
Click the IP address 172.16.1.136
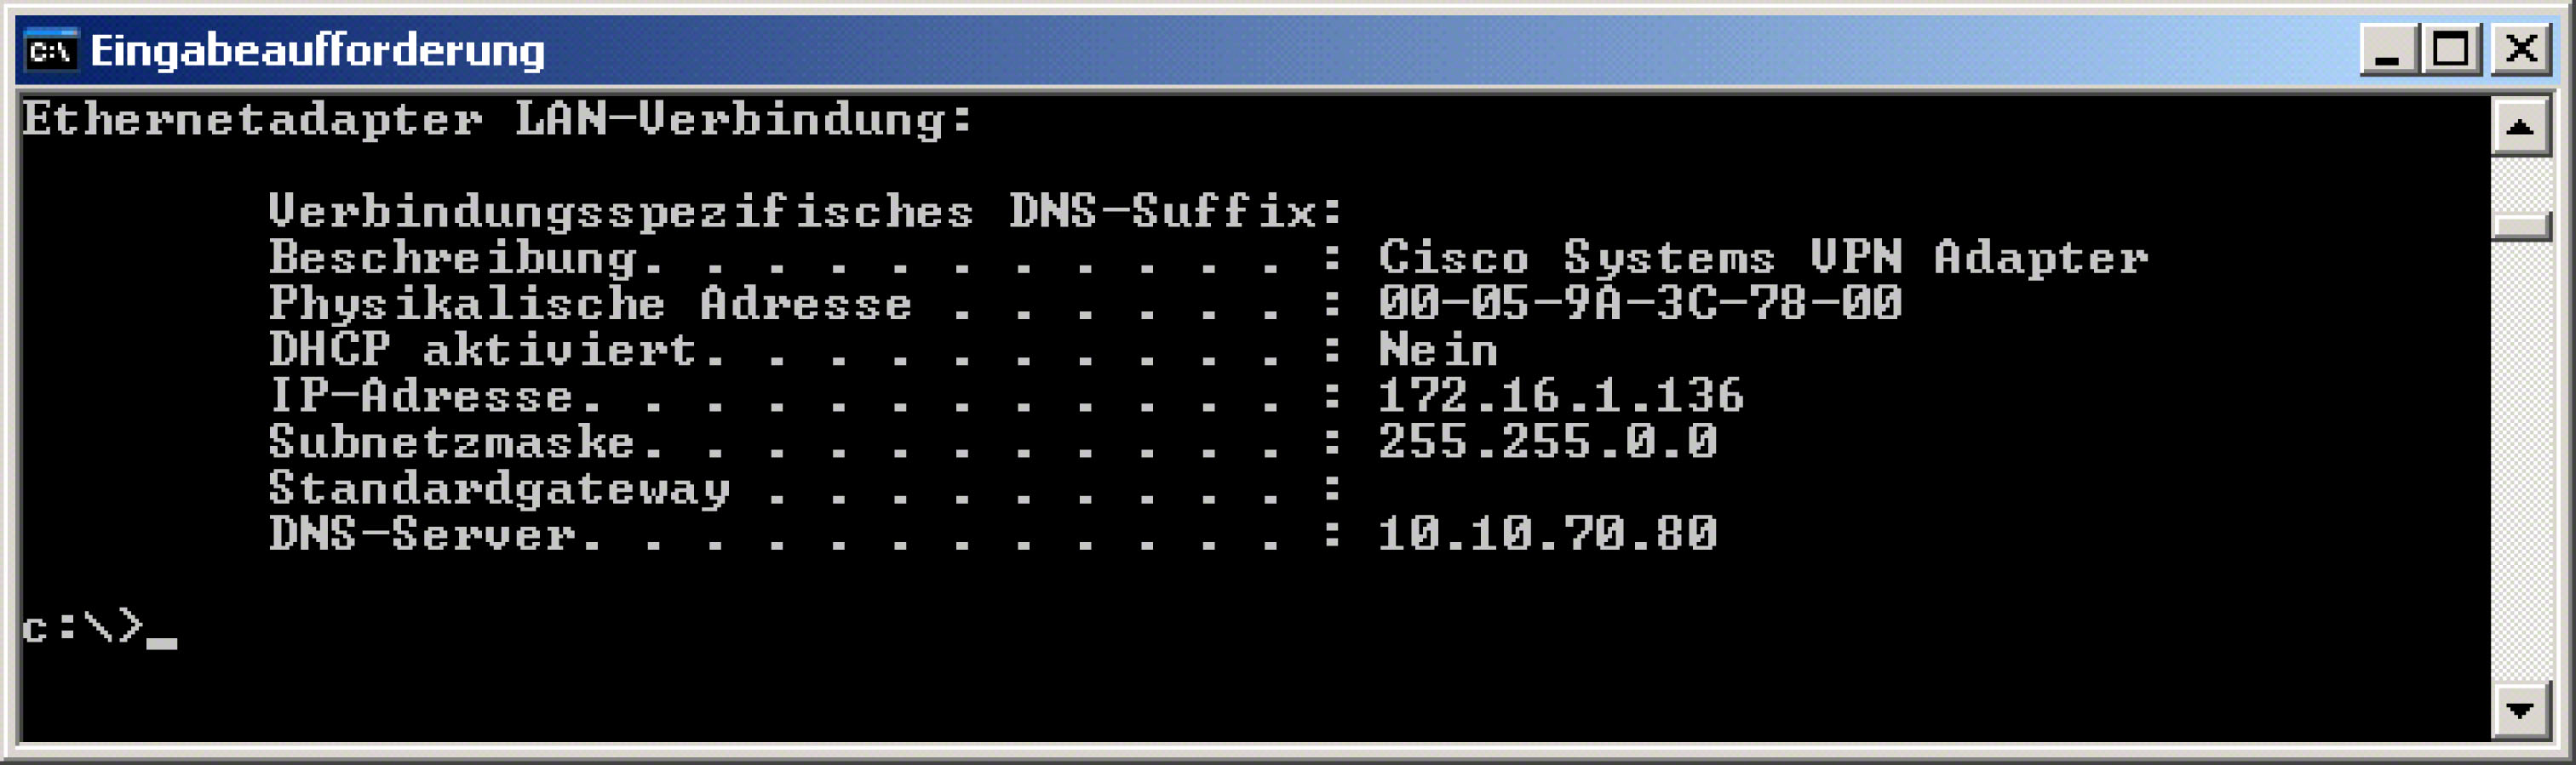tap(1561, 396)
